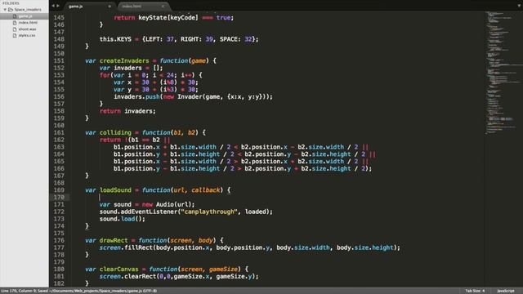The width and height of the screenshot is (523, 294).
Task: Click the Line 170, Column 9 status text
Action: click(18, 291)
